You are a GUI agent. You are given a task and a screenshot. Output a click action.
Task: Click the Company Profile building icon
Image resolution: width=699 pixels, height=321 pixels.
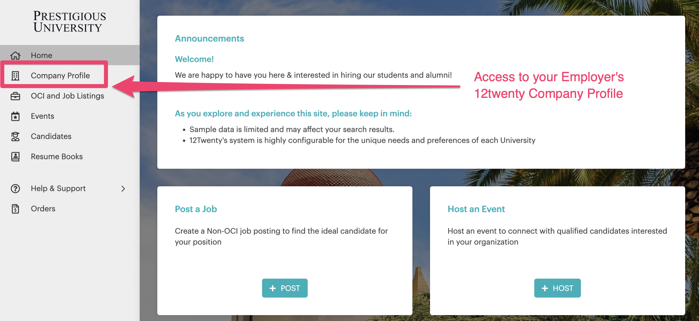coord(15,76)
